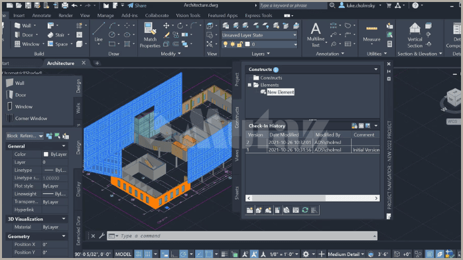Switch to the Views tab in Project Navigator

click(x=237, y=155)
